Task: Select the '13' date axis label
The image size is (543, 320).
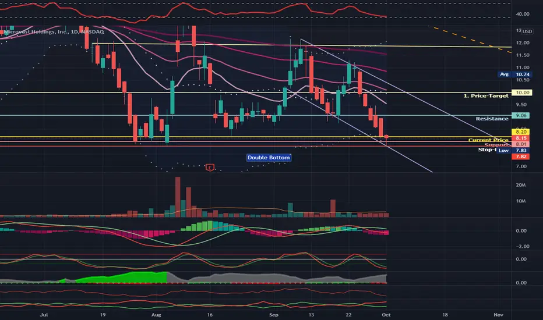Action: tap(311, 315)
